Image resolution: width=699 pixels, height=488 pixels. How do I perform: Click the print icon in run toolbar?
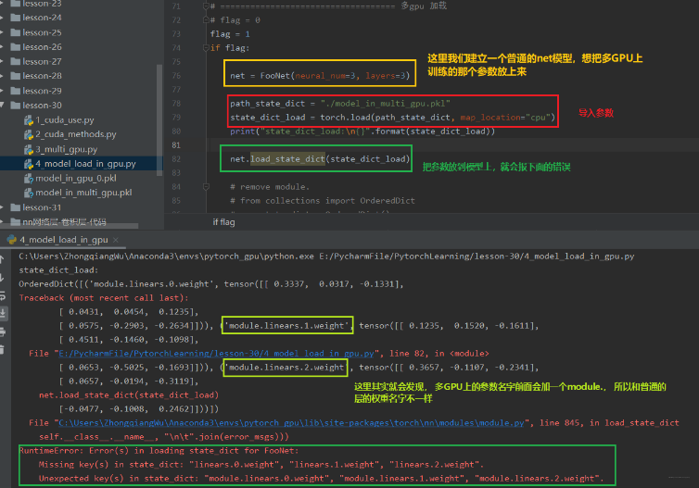click(x=2, y=332)
